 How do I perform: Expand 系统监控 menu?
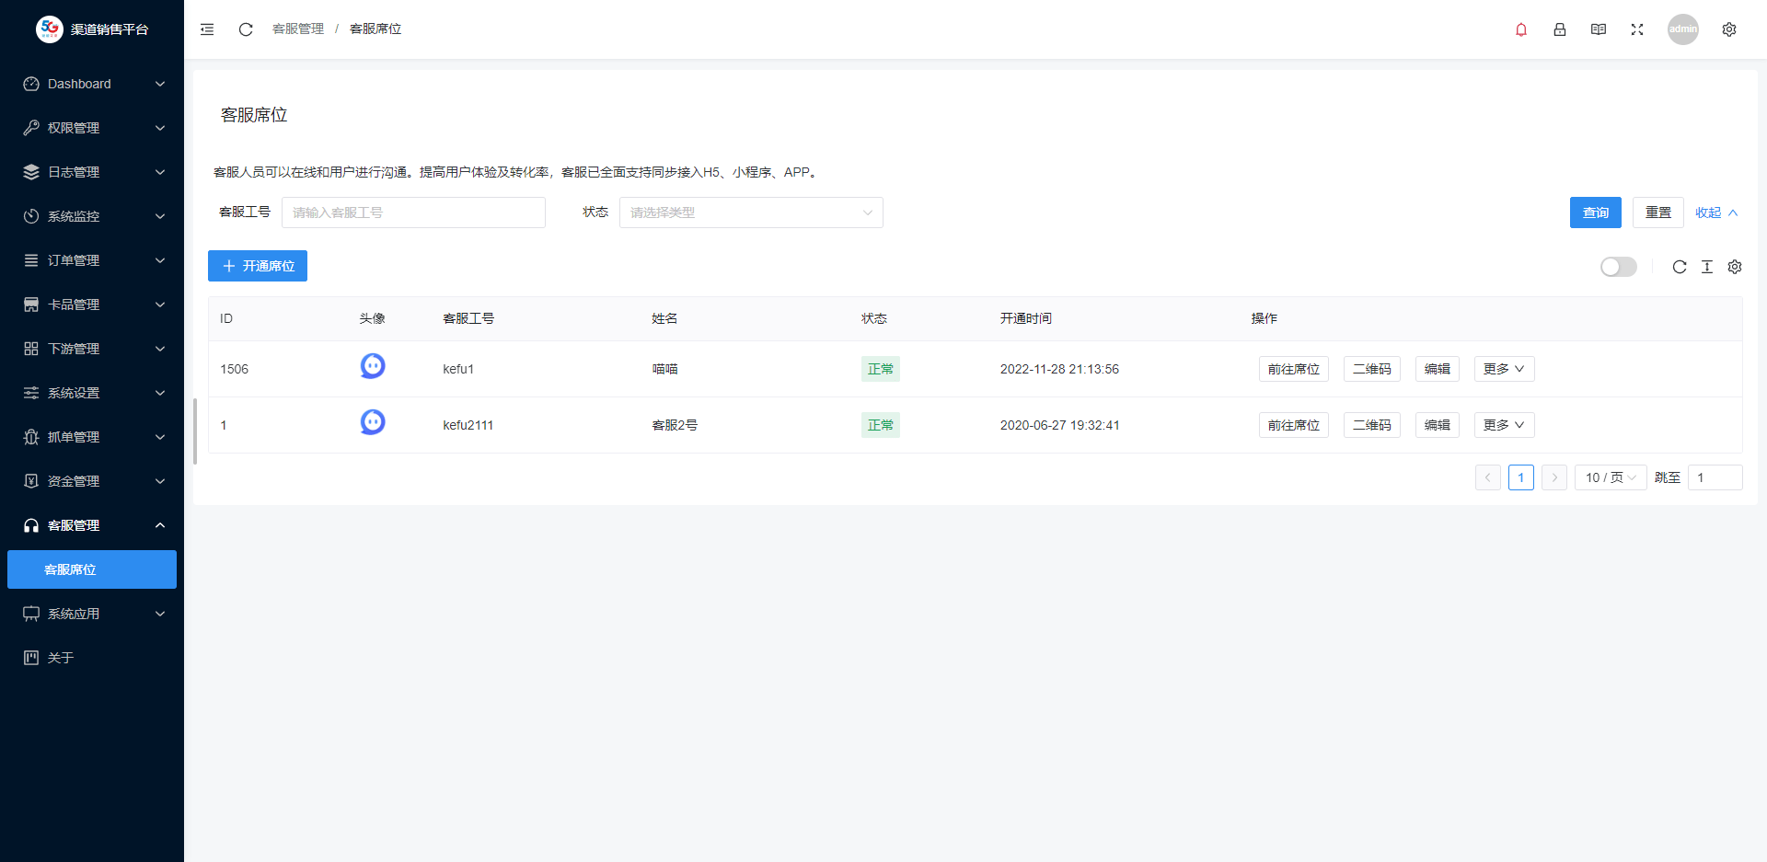[92, 216]
